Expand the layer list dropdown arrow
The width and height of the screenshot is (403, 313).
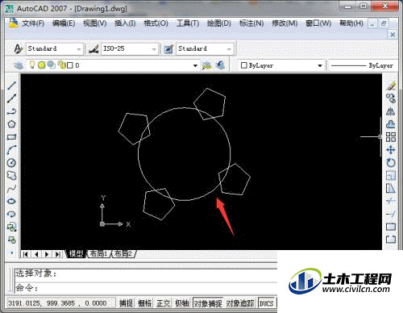coord(195,65)
